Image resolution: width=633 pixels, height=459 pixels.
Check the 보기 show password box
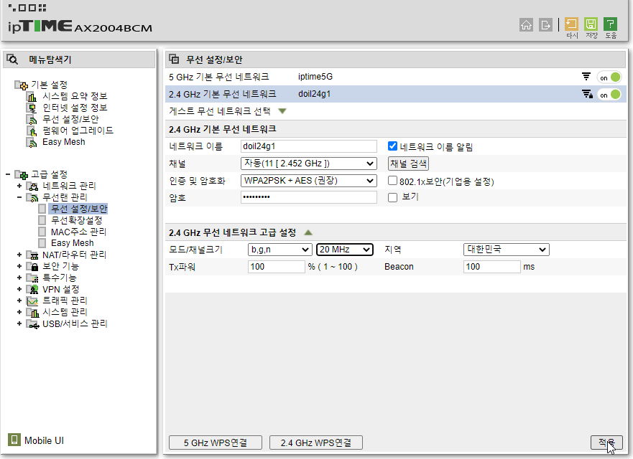click(x=392, y=197)
